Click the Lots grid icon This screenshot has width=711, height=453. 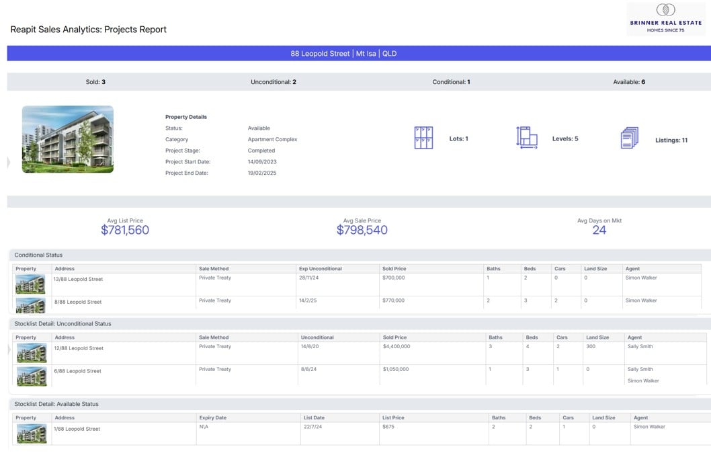click(x=423, y=138)
